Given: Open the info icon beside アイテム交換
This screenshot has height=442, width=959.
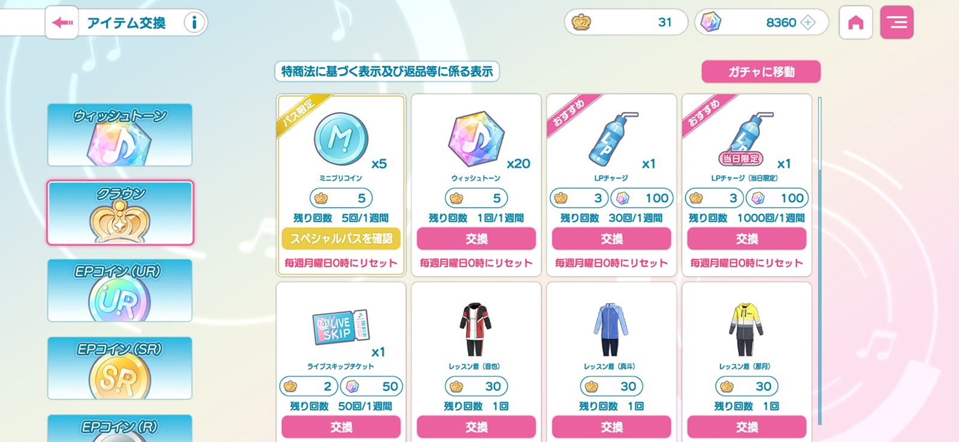Looking at the screenshot, I should (x=194, y=23).
